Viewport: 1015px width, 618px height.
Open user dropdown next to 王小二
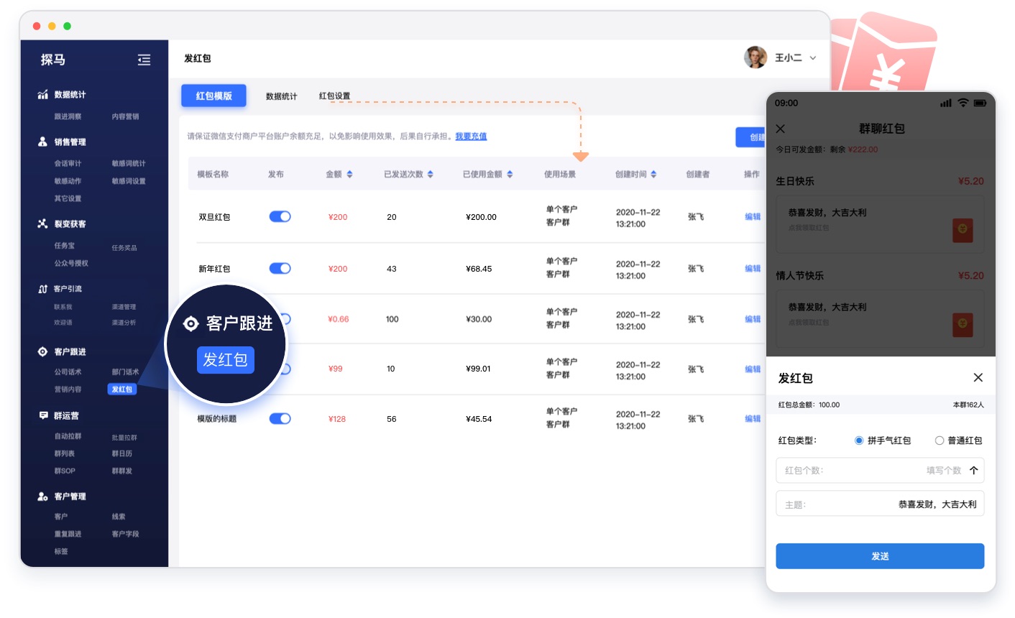tap(813, 58)
